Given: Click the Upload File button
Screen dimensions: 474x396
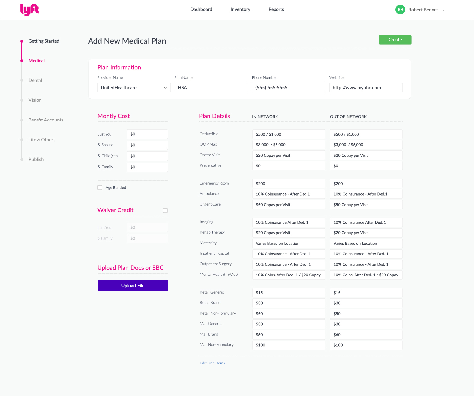Looking at the screenshot, I should pyautogui.click(x=133, y=286).
